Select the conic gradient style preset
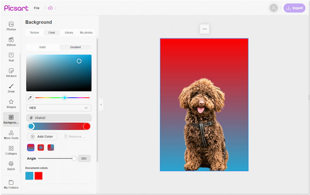 [51, 148]
